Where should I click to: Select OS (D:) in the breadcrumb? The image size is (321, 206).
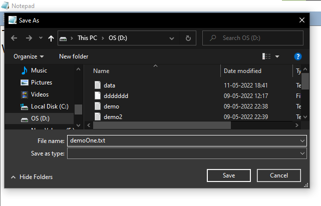(118, 38)
